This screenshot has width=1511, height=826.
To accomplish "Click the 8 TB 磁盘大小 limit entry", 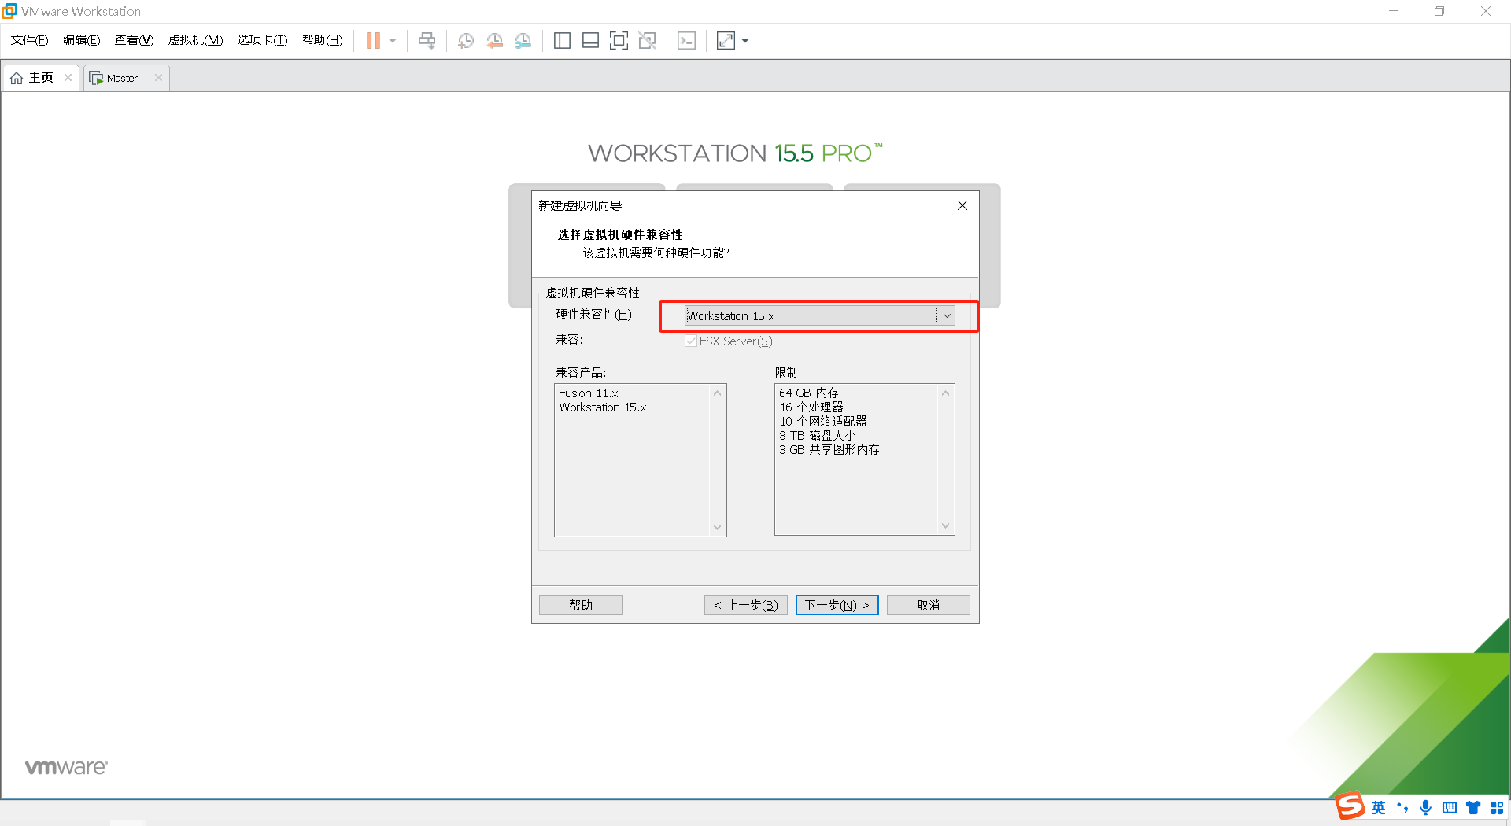I will pyautogui.click(x=817, y=435).
